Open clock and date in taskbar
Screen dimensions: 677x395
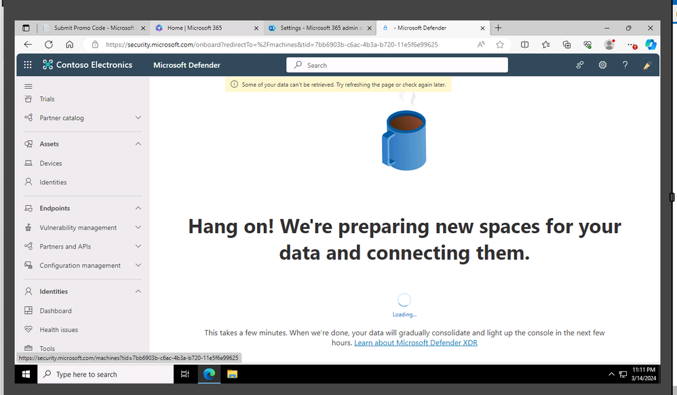(x=643, y=374)
